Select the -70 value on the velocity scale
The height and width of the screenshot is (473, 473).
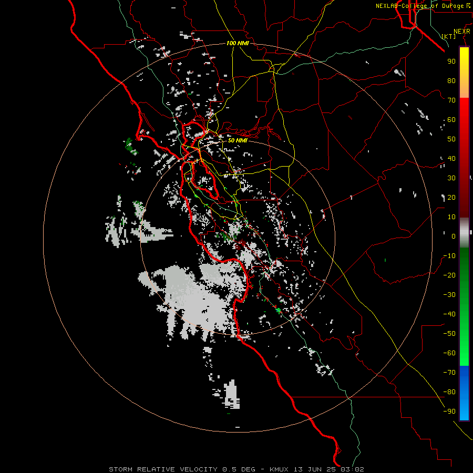point(449,372)
